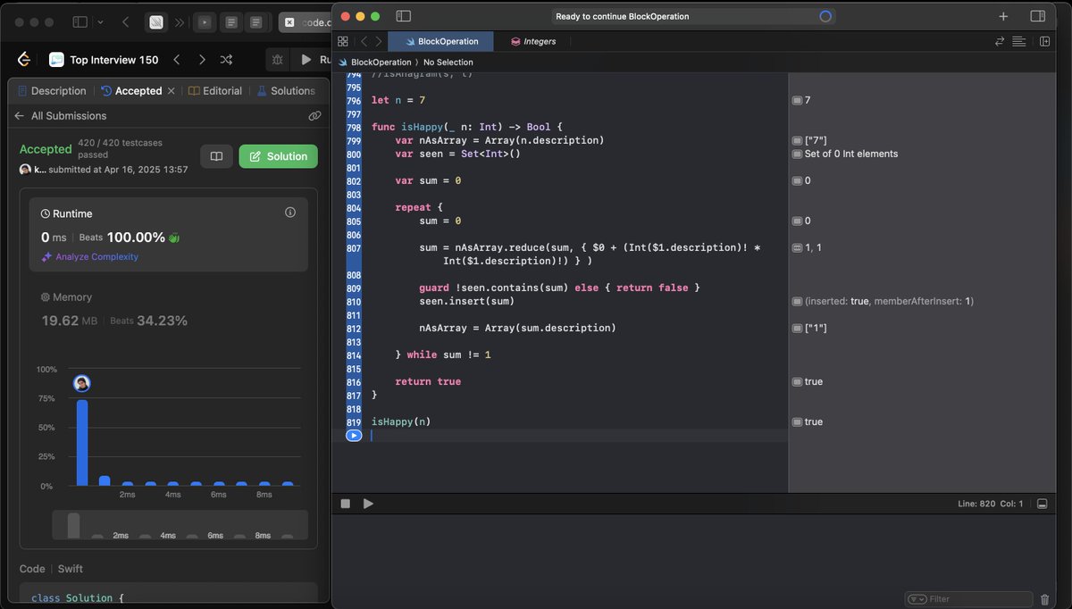The image size is (1072, 609).
Task: Toggle the Xcode code review arrows icon
Action: pos(1000,41)
